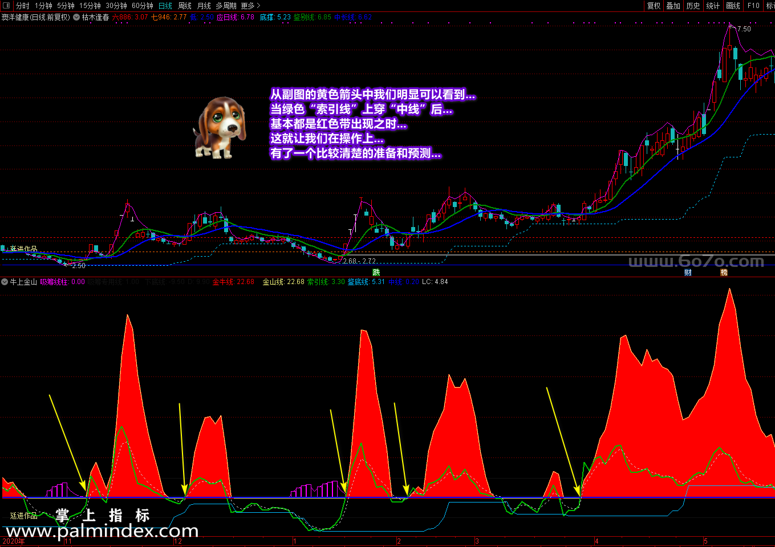Click the 鉴底线: 5.31 value
The image size is (775, 547).
(366, 282)
